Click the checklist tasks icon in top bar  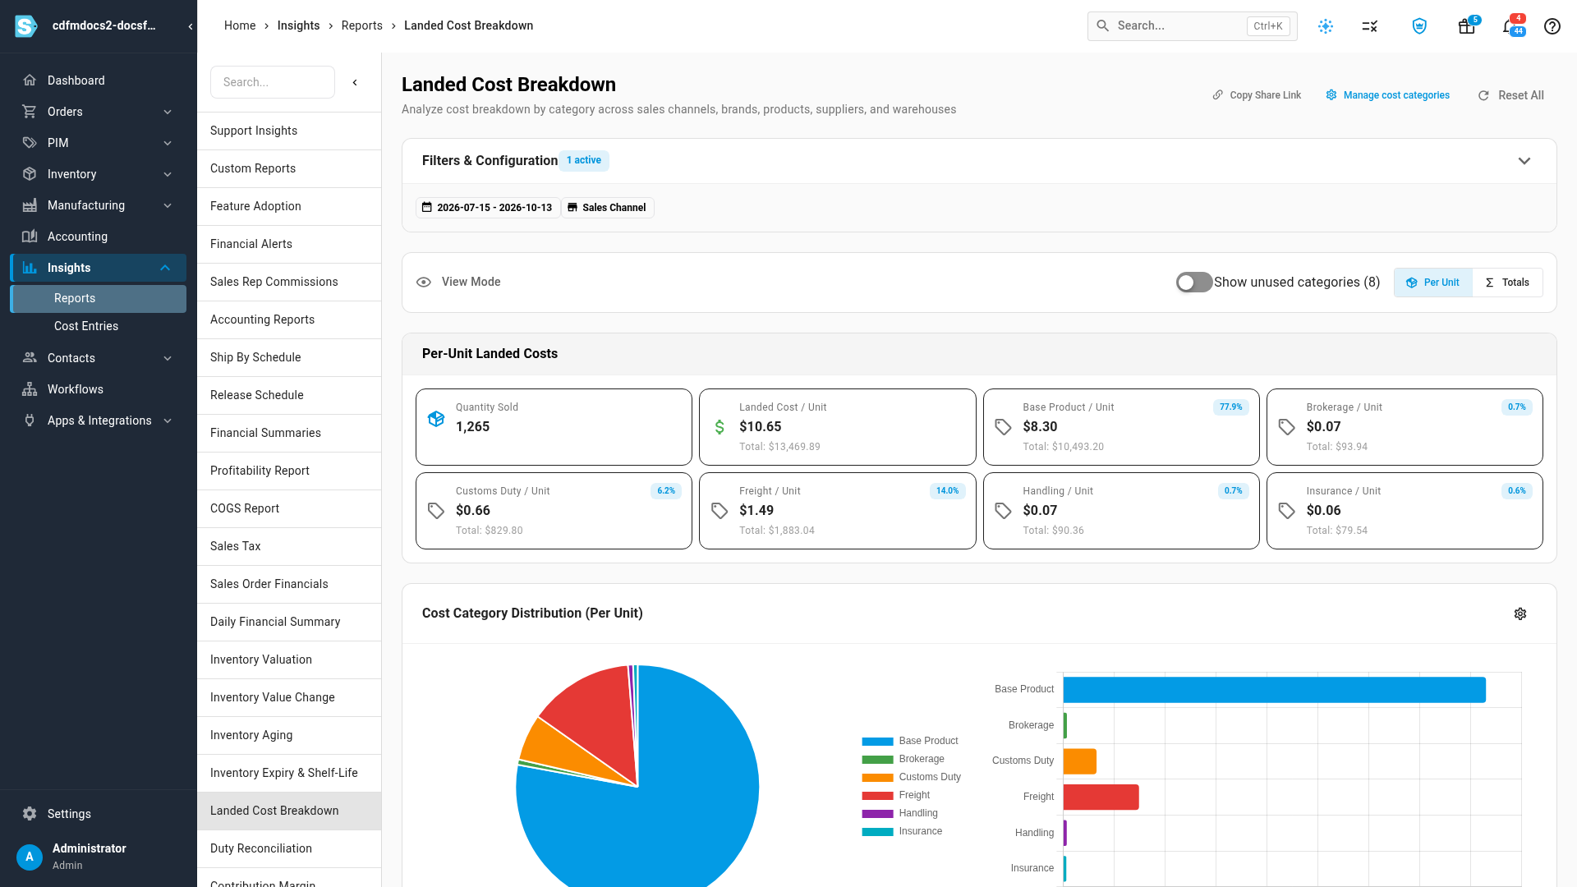tap(1370, 26)
